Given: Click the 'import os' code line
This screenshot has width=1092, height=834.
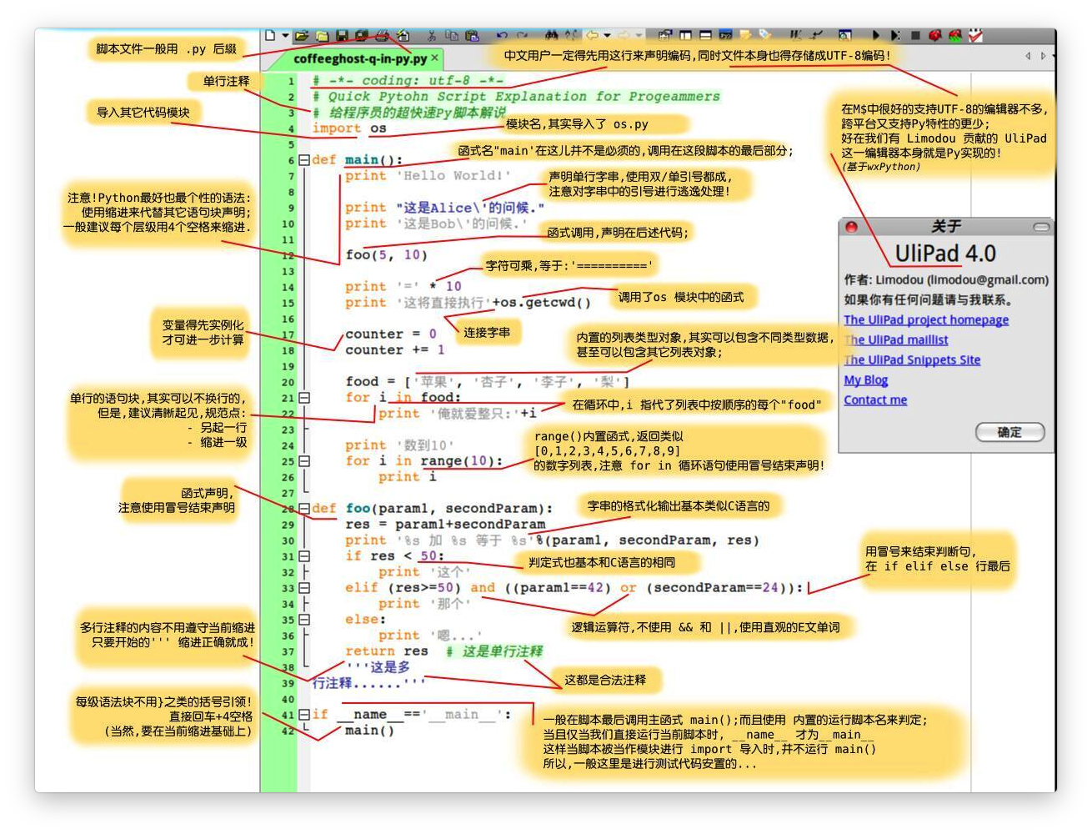Looking at the screenshot, I should point(349,128).
